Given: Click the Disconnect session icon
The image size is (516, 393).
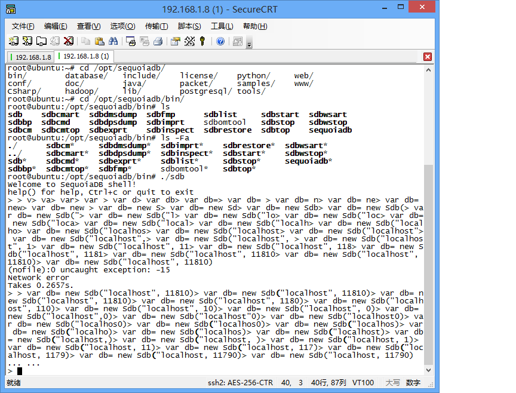Looking at the screenshot, I should pyautogui.click(x=69, y=41).
